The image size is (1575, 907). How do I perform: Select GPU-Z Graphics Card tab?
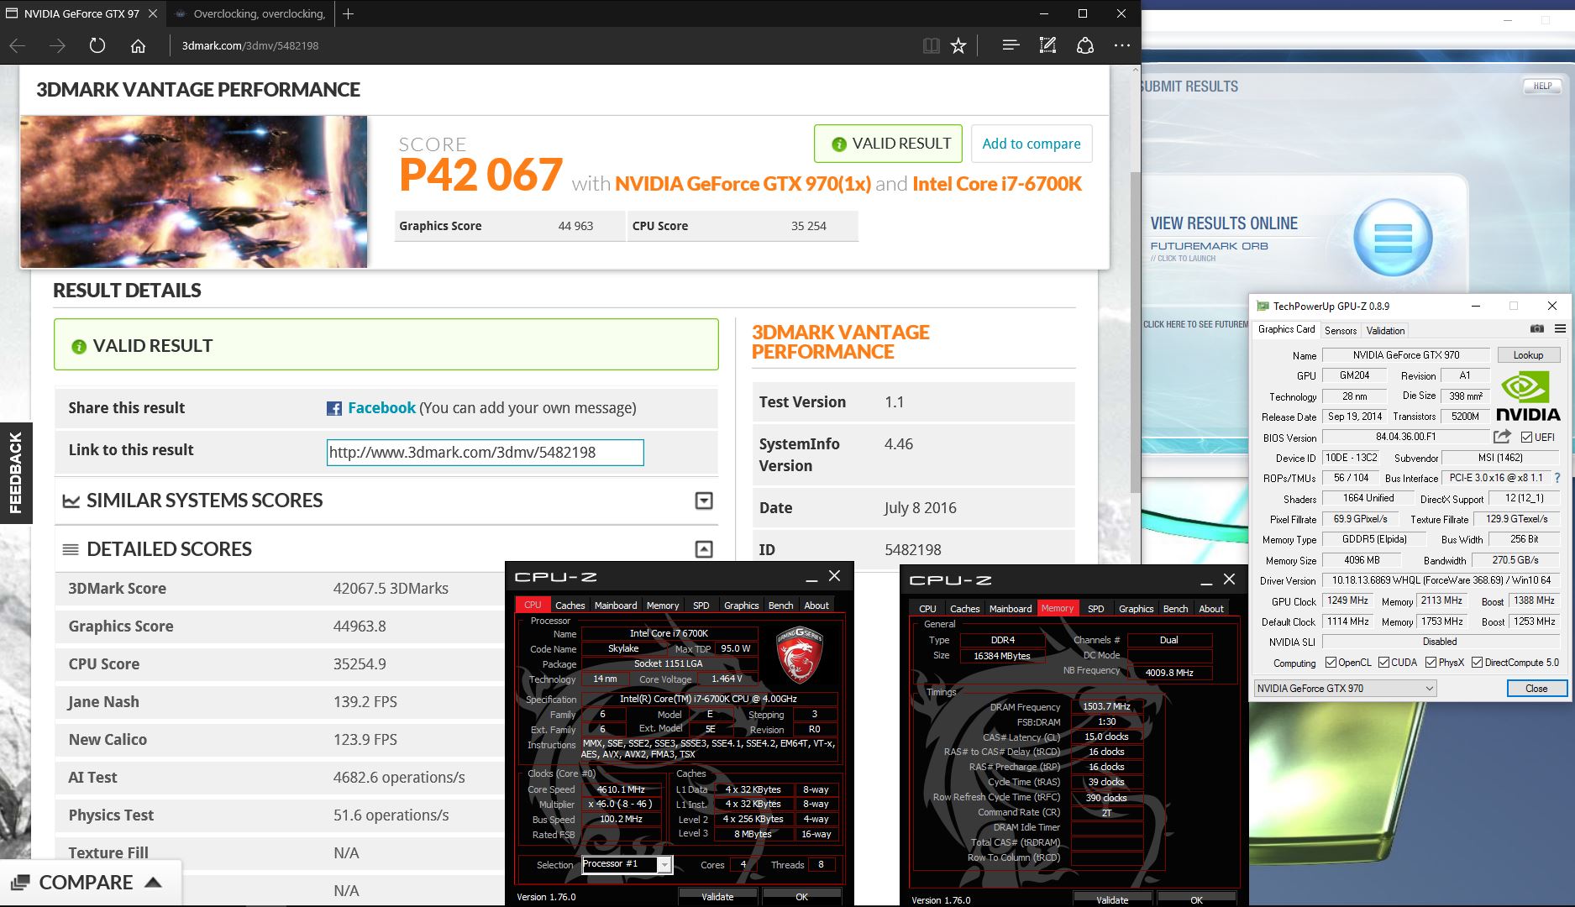(1286, 329)
